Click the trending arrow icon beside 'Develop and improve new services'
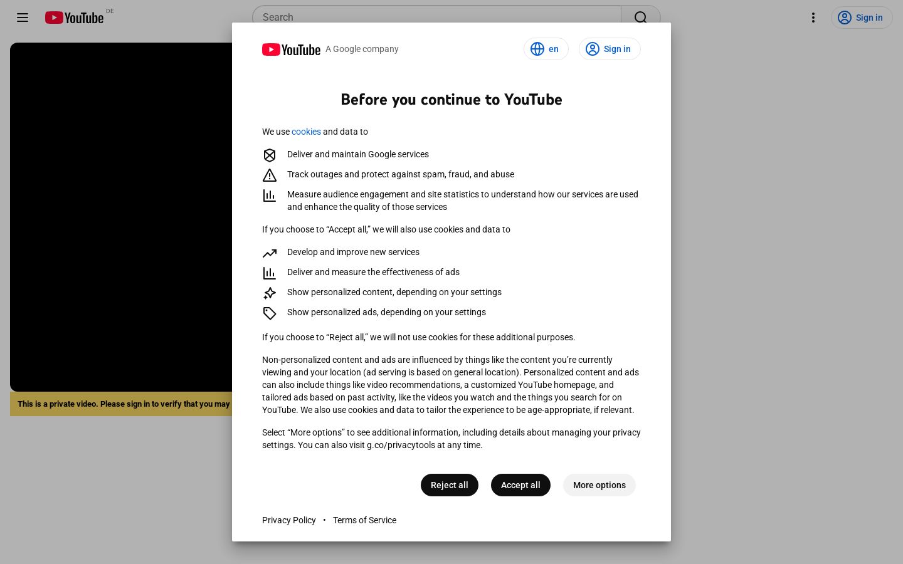The height and width of the screenshot is (564, 903). [x=270, y=253]
